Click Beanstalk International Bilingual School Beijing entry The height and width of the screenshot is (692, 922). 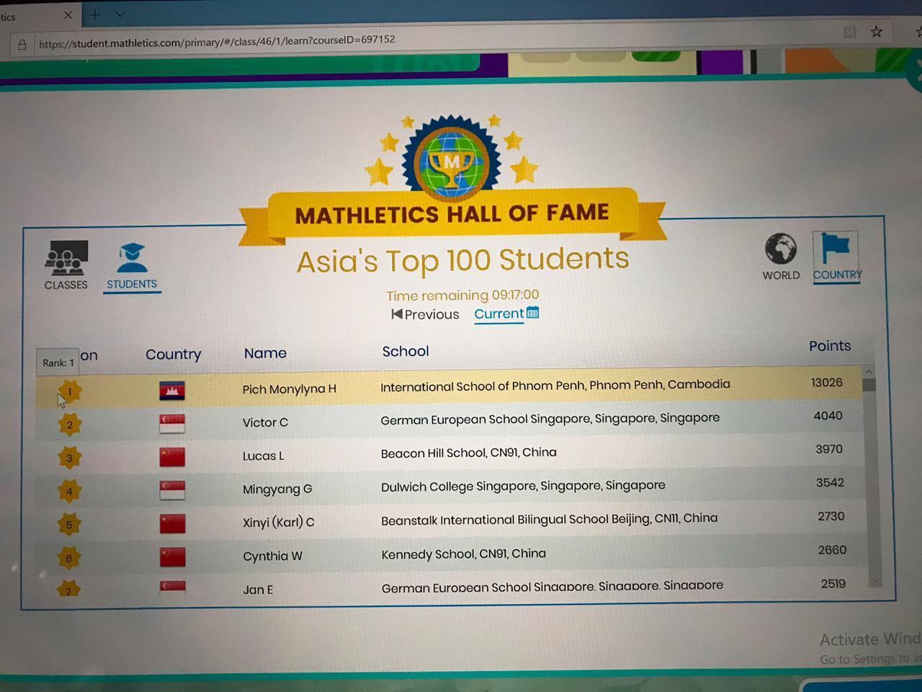(x=549, y=519)
